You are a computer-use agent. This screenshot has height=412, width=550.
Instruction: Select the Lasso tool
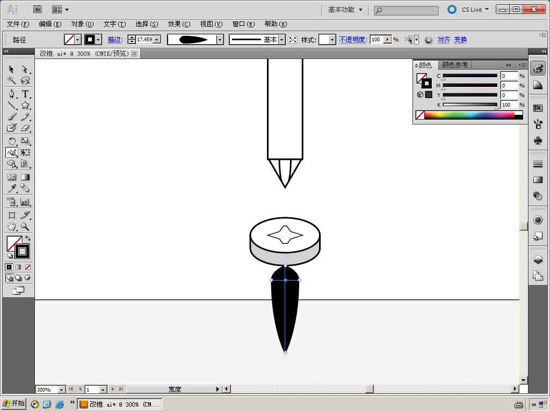(x=25, y=80)
